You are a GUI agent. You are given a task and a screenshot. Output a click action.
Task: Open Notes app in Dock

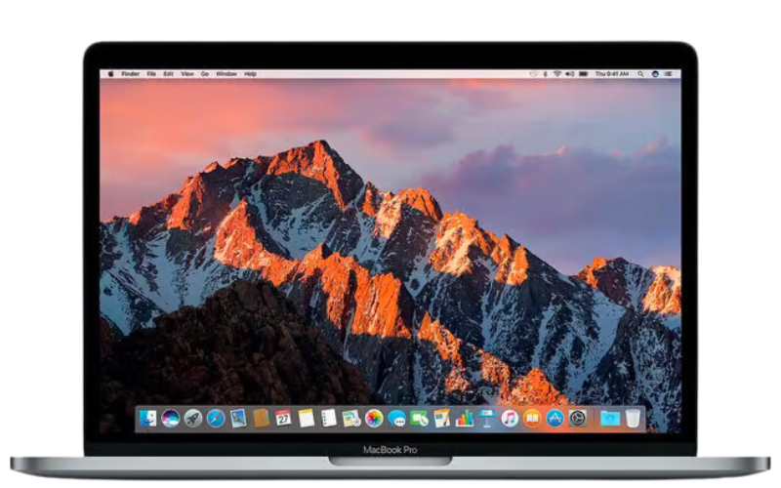click(x=307, y=419)
